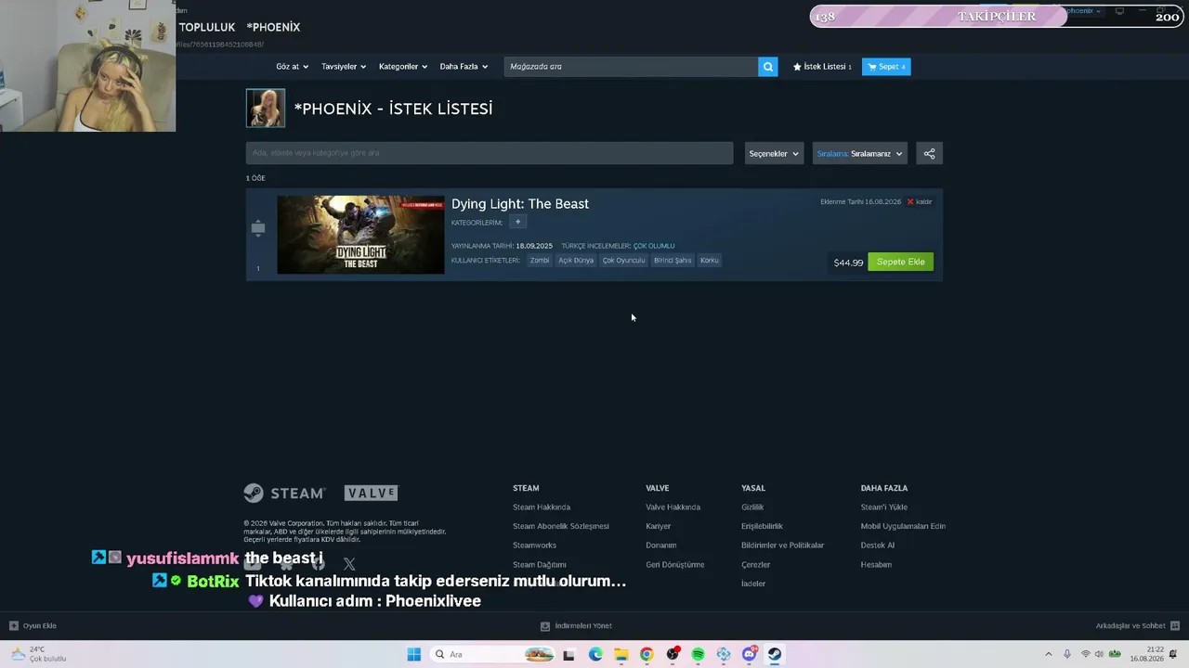Open the Çerezler footer link
Viewport: 1189px width, 668px height.
pos(756,565)
